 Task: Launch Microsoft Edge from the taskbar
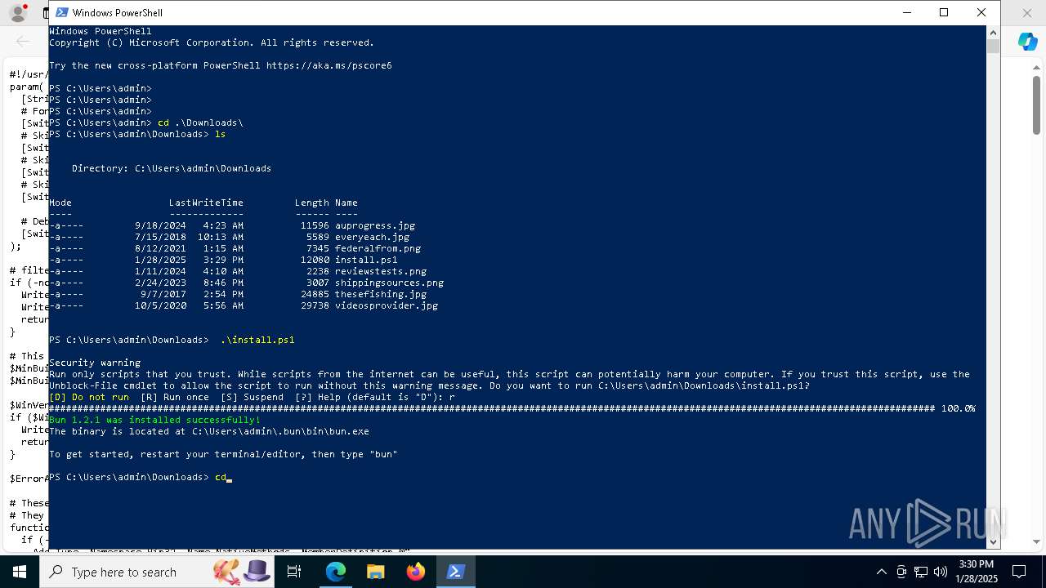pos(336,572)
